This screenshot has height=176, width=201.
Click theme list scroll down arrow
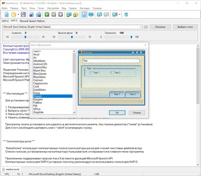click(x=74, y=112)
